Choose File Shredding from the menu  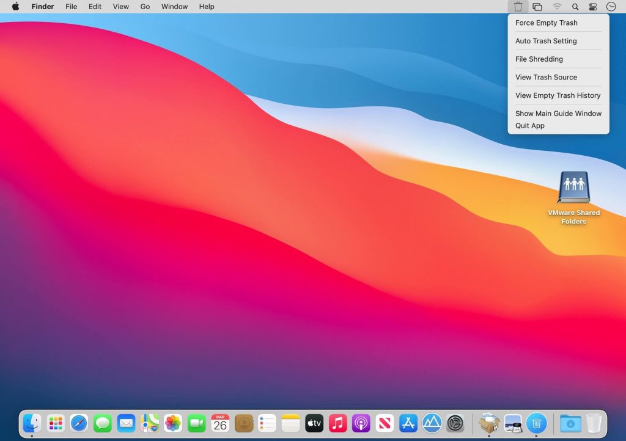tap(539, 59)
